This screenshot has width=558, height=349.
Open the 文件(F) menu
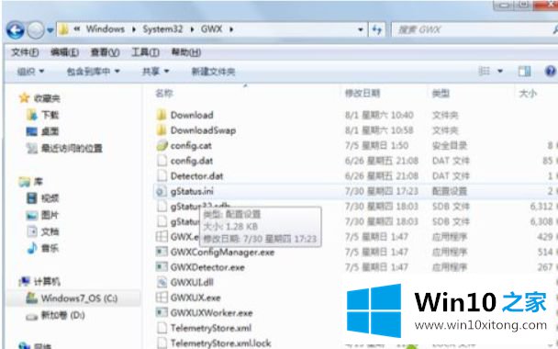(25, 52)
